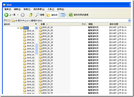
Task: Open the 工具(T) menu
Action: (x=51, y=9)
